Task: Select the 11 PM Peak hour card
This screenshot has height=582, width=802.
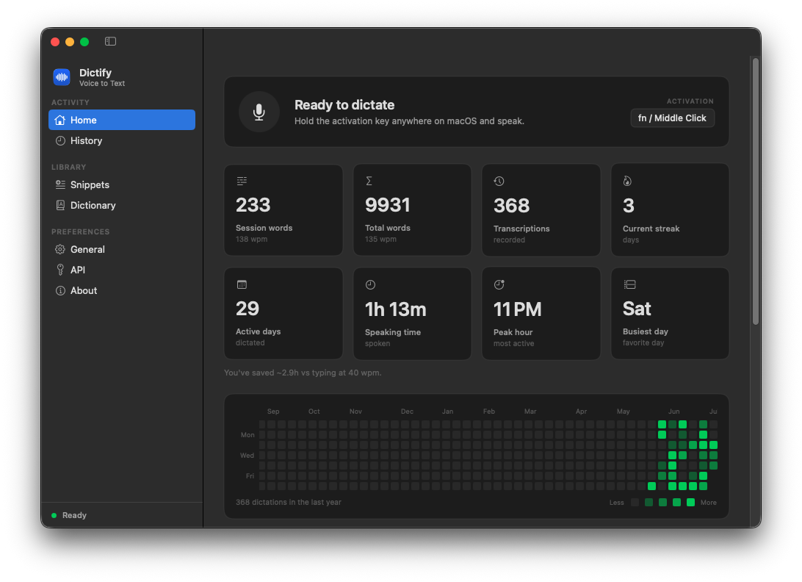Action: 541,313
